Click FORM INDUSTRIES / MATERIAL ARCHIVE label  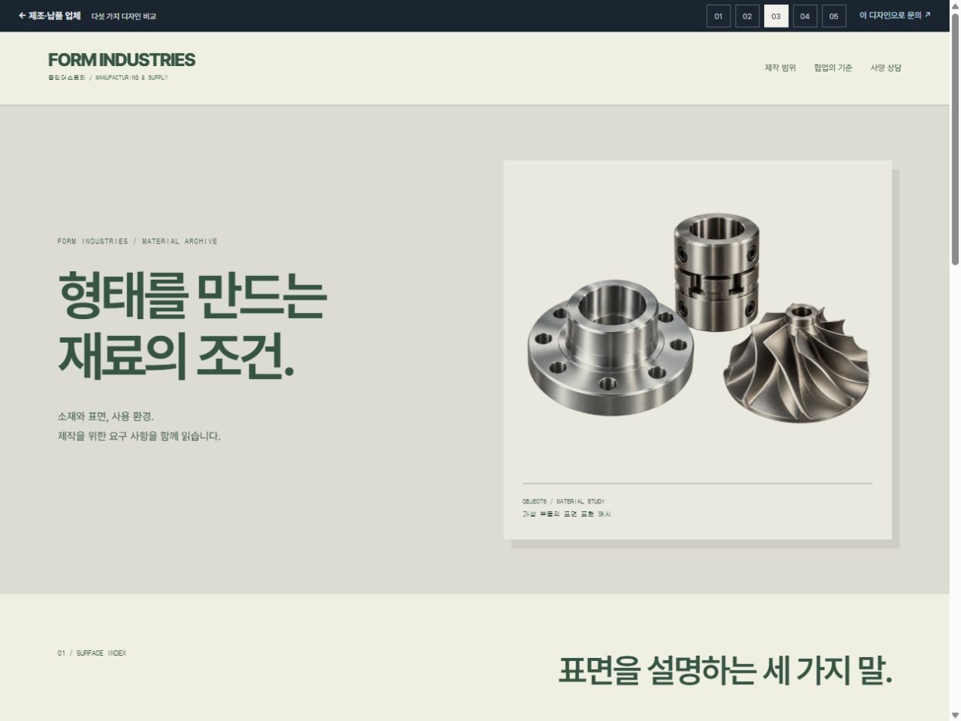point(138,241)
